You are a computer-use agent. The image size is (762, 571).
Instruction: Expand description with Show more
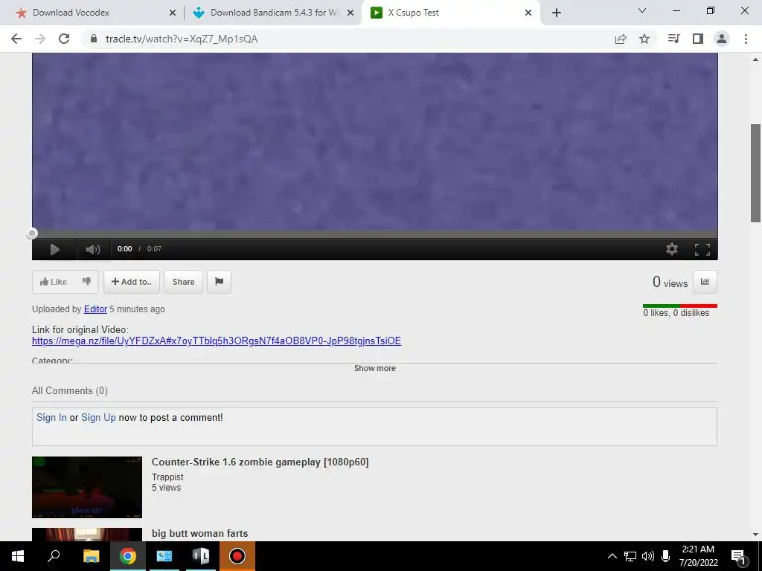pos(375,368)
